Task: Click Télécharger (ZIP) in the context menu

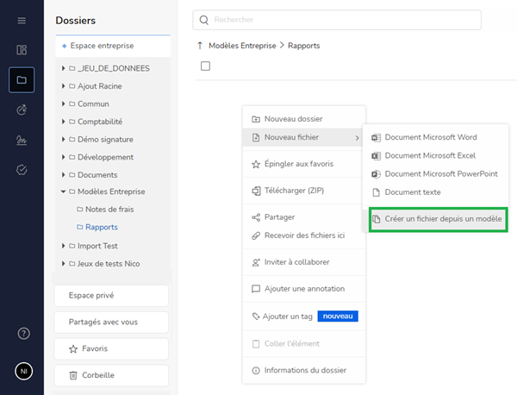Action: (293, 191)
